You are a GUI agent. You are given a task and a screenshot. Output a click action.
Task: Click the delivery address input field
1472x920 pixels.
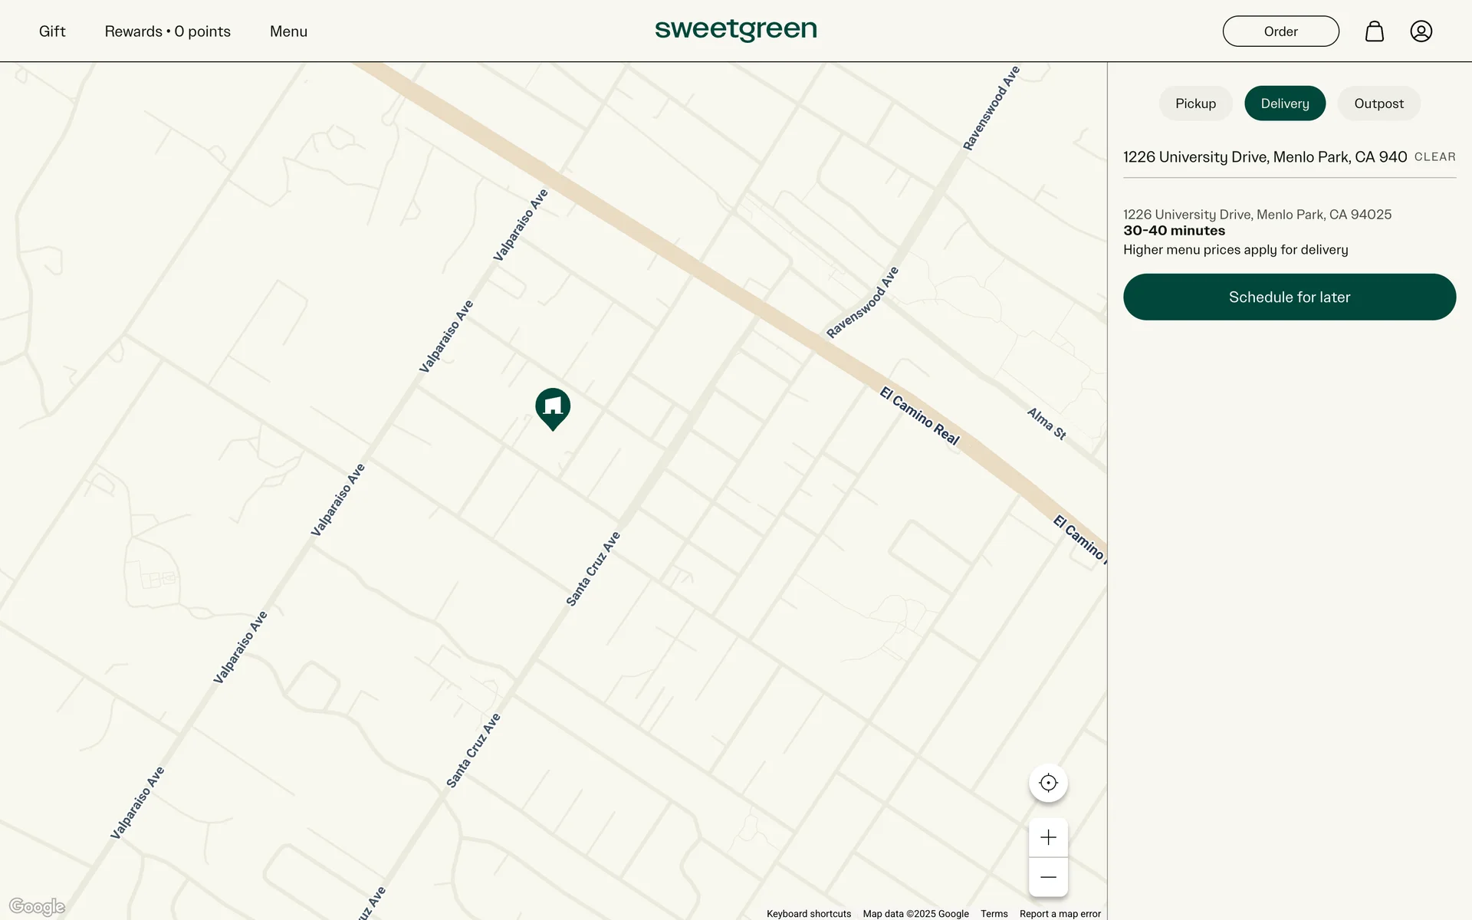click(1264, 157)
